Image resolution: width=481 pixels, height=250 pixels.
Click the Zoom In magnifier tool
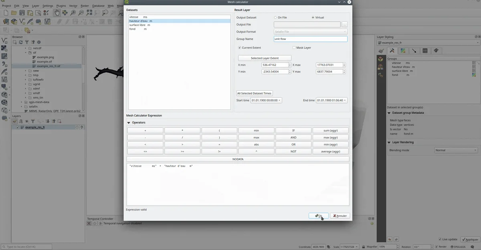tap(73, 13)
